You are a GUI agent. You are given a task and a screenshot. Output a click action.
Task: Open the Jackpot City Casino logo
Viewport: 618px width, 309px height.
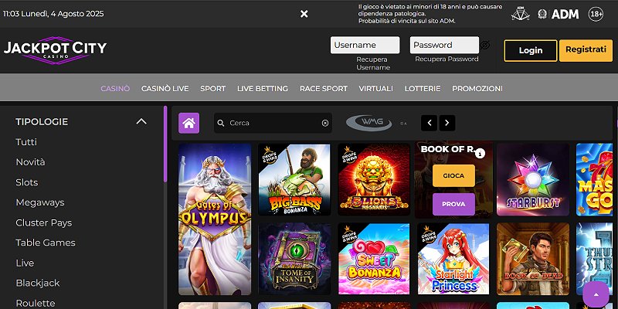click(55, 50)
